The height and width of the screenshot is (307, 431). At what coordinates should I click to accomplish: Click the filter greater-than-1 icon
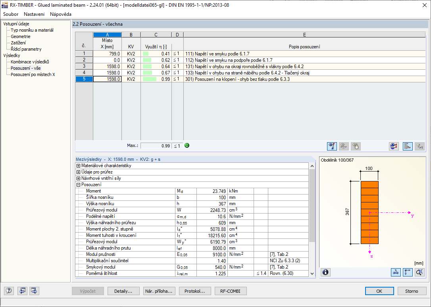[419, 146]
